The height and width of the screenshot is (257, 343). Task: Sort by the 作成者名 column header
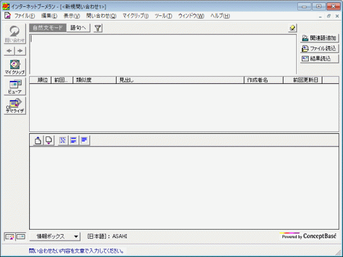[264, 80]
